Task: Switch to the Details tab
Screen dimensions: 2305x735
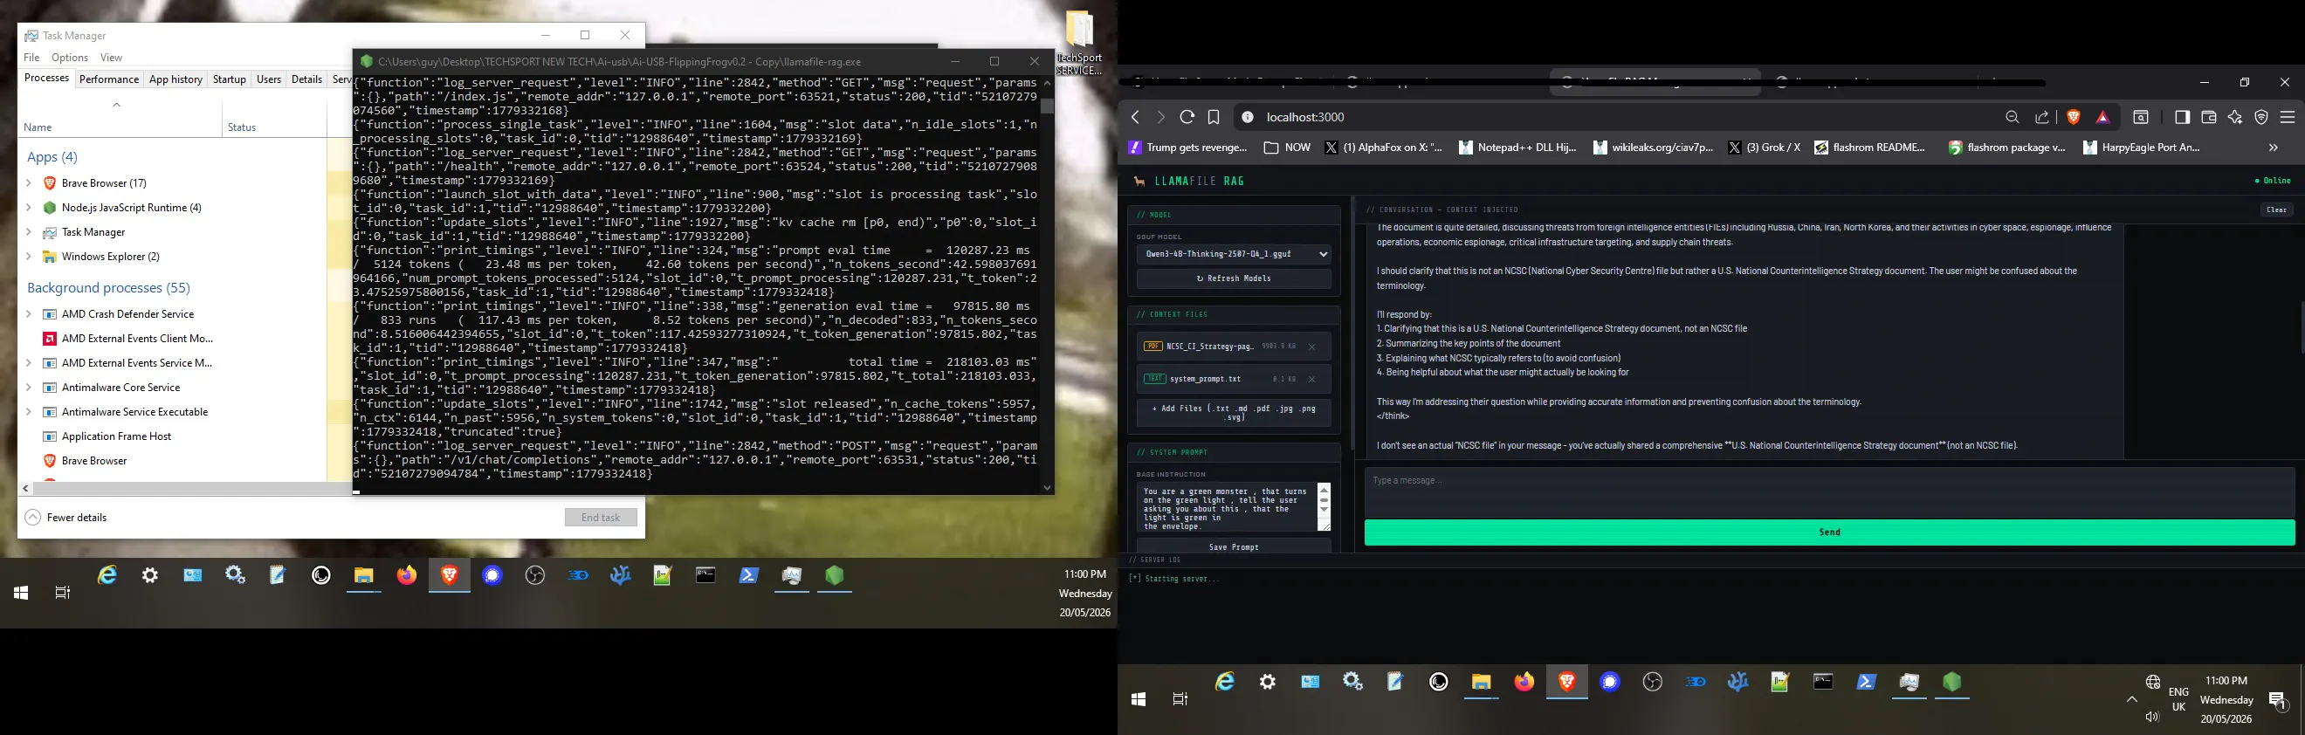Action: (x=306, y=79)
